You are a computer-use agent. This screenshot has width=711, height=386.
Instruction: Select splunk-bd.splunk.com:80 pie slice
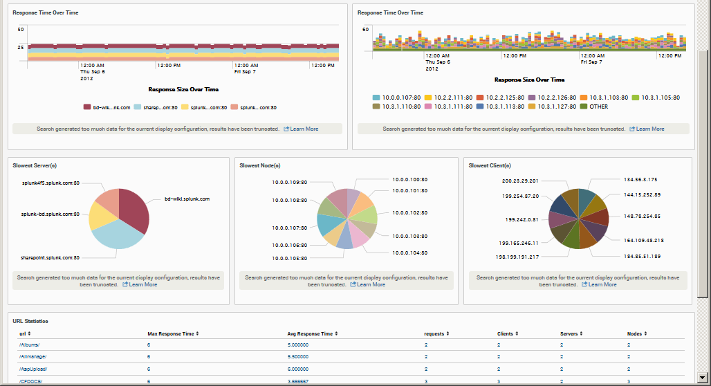point(101,217)
